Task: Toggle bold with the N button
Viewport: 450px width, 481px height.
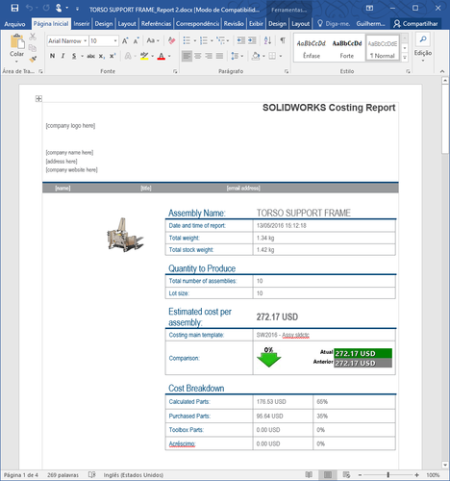Action: 52,56
